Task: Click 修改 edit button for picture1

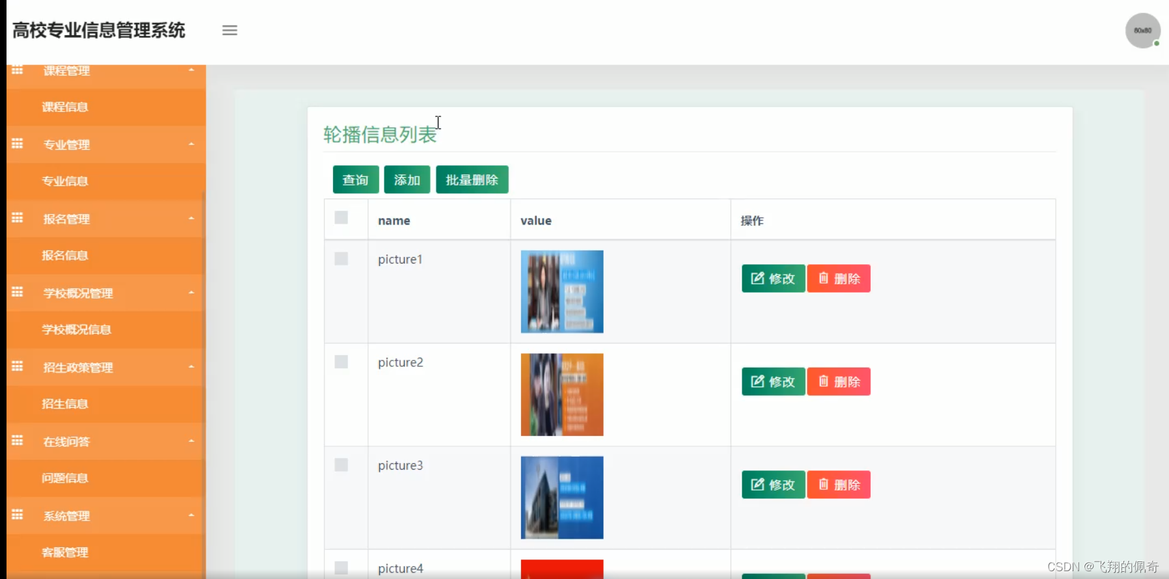Action: click(x=773, y=278)
